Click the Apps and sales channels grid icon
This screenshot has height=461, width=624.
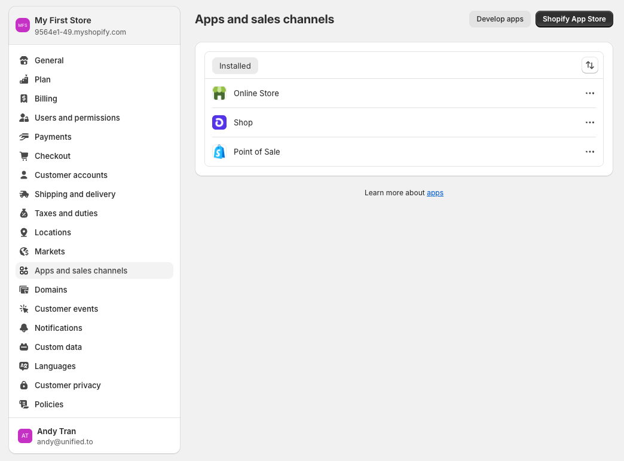coord(24,271)
